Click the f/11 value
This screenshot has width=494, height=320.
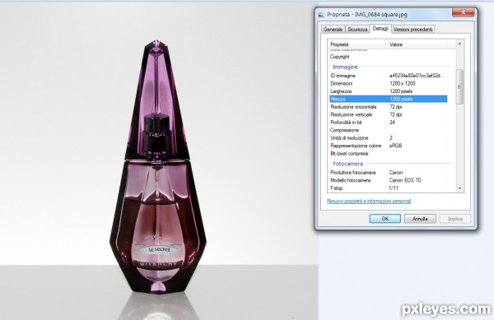[394, 188]
